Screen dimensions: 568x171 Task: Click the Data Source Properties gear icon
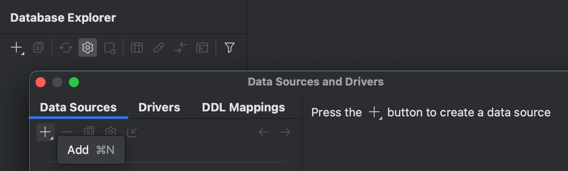[87, 48]
